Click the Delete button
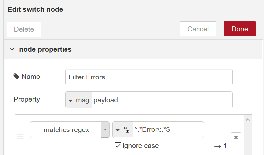Screen dimensions: 264x155 pyautogui.click(x=24, y=29)
